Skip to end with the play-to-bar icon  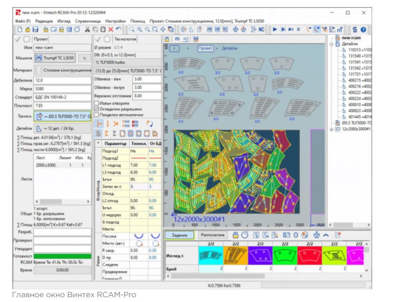coord(291,30)
